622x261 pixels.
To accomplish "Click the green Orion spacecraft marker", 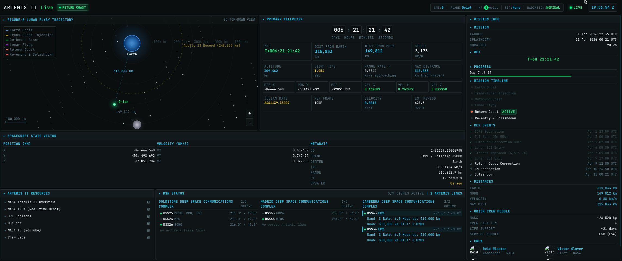I will (x=114, y=104).
